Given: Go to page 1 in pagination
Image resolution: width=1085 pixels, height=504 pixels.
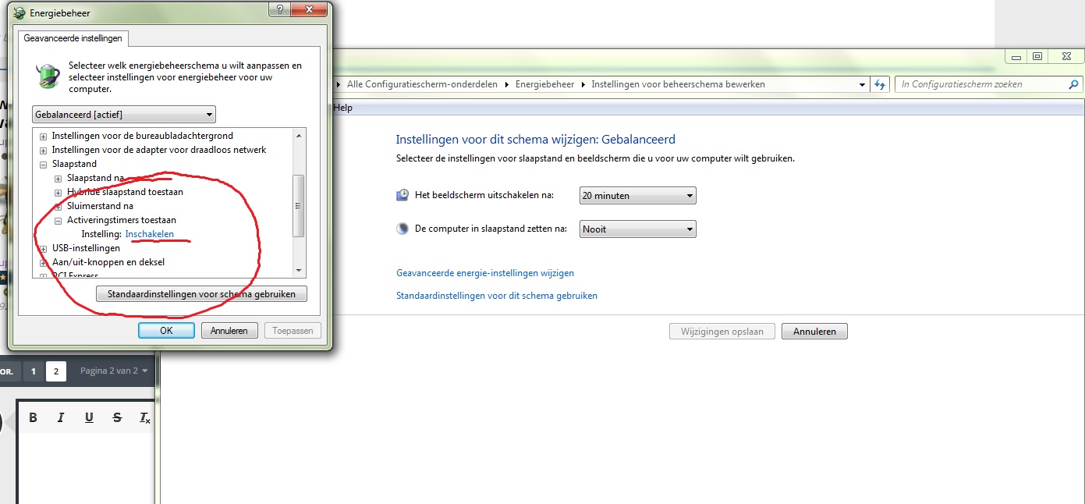Looking at the screenshot, I should pos(33,371).
